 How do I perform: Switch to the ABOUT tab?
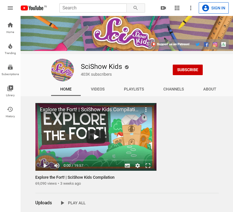pyautogui.click(x=210, y=89)
